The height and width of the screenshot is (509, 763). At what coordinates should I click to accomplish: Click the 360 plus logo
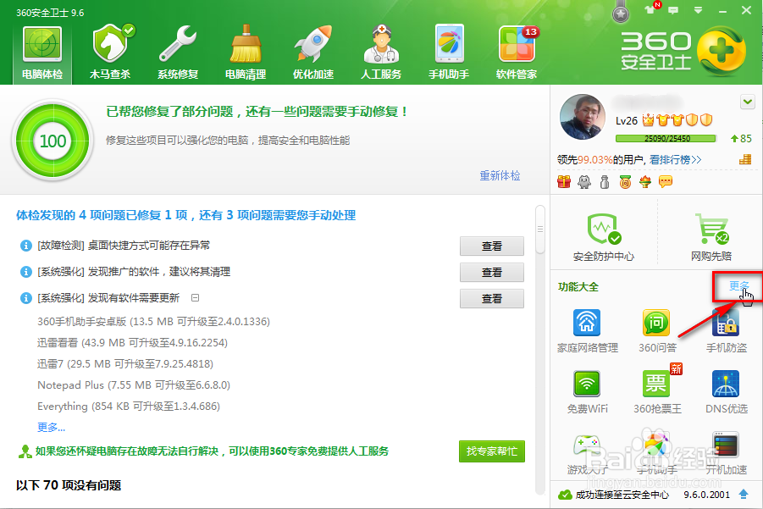[722, 51]
